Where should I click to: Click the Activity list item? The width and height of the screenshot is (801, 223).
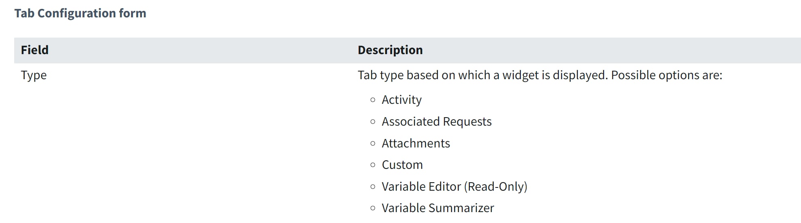[x=402, y=100]
